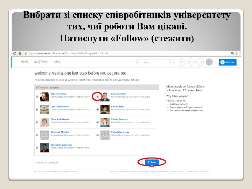
Task: Bookmark this page with the star icon
Action: [x=237, y=53]
